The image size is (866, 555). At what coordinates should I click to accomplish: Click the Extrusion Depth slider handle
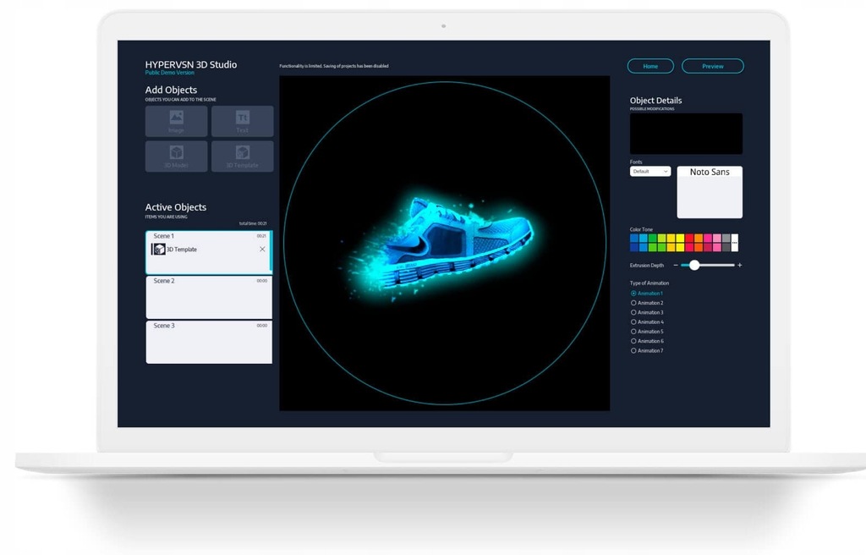(694, 266)
